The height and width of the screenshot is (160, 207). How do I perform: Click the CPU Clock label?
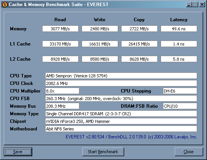pyautogui.click(x=22, y=83)
